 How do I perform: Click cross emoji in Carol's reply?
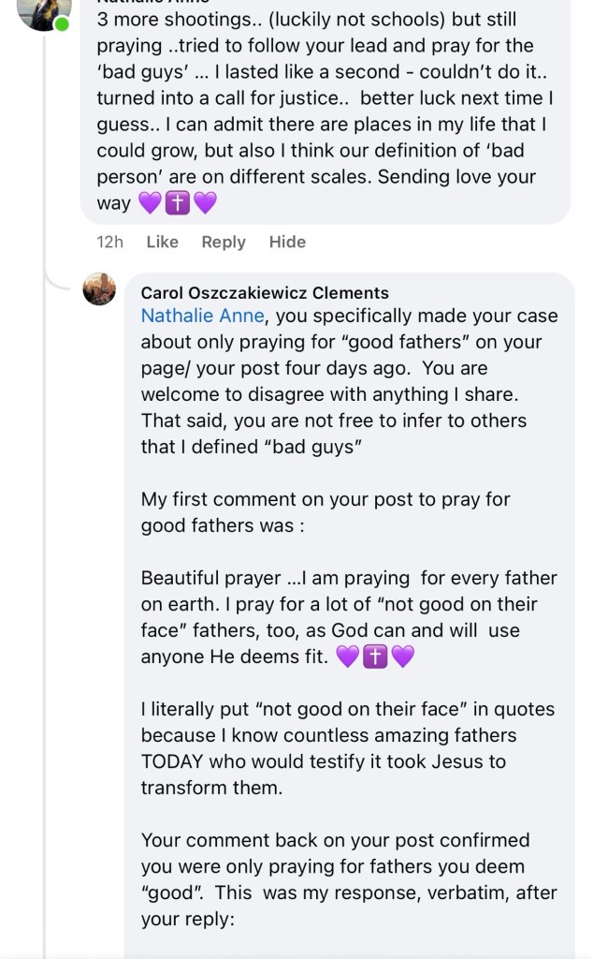(374, 657)
